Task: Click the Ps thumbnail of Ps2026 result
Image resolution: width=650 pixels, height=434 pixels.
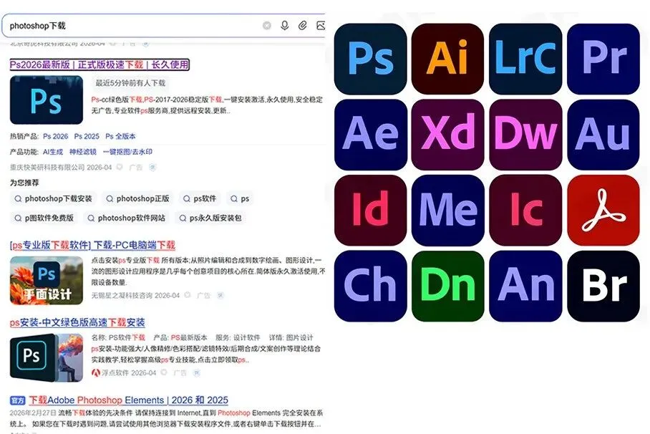Action: coord(47,100)
